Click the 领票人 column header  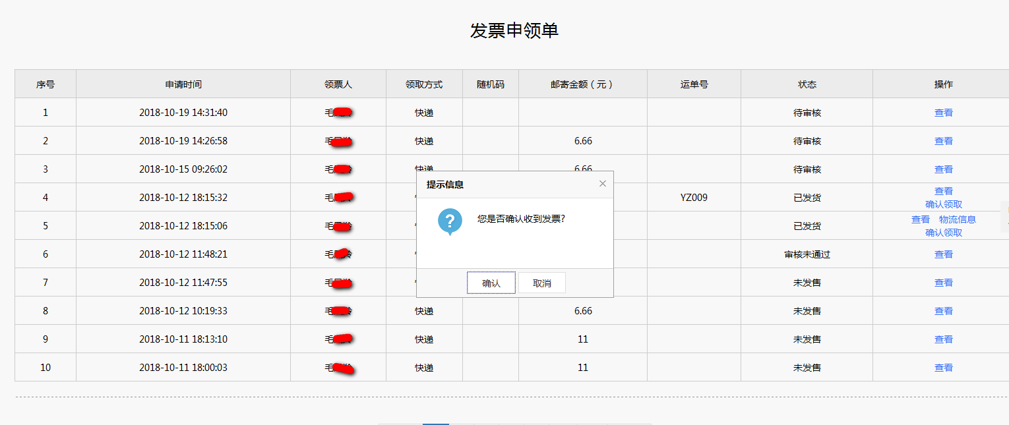pos(338,84)
